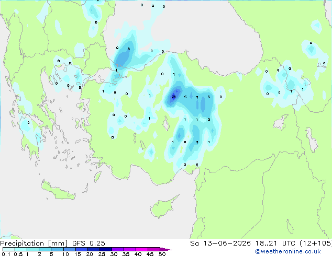Click the 'Precipitation [mm]' title text
This screenshot has height=256, width=332.
[x=34, y=243]
